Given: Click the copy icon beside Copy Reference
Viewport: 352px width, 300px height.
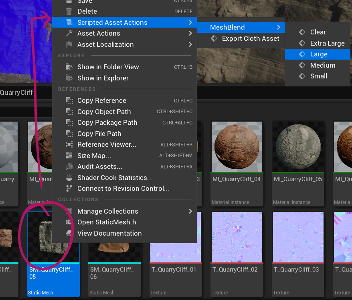Looking at the screenshot, I should click(x=69, y=100).
